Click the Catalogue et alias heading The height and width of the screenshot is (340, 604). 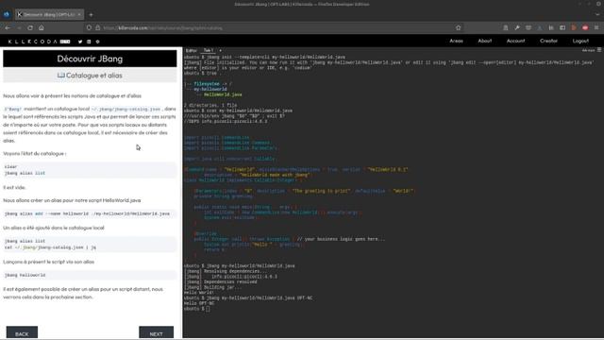pos(90,76)
